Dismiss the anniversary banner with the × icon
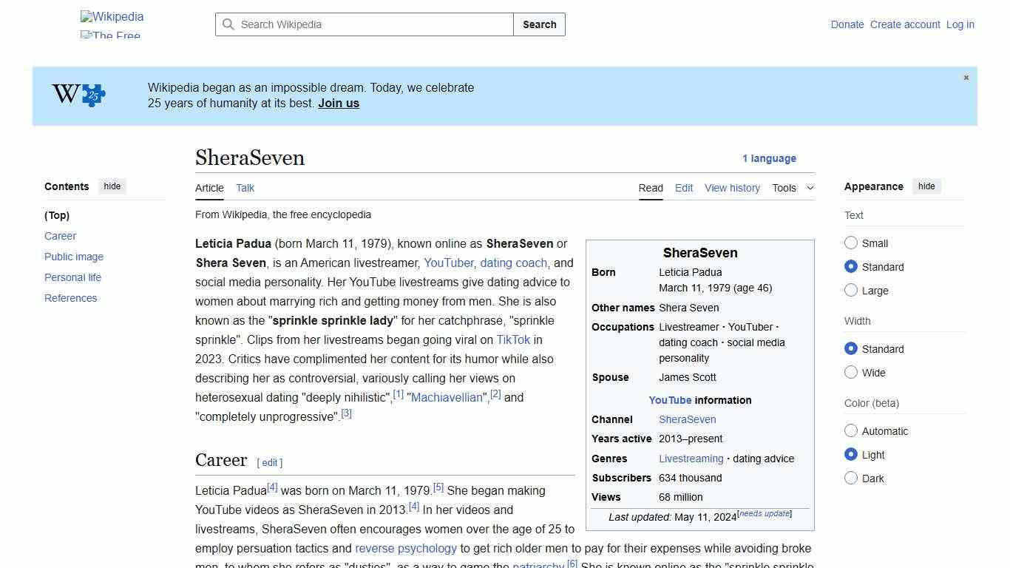Viewport: 1010px width, 568px height. [966, 77]
